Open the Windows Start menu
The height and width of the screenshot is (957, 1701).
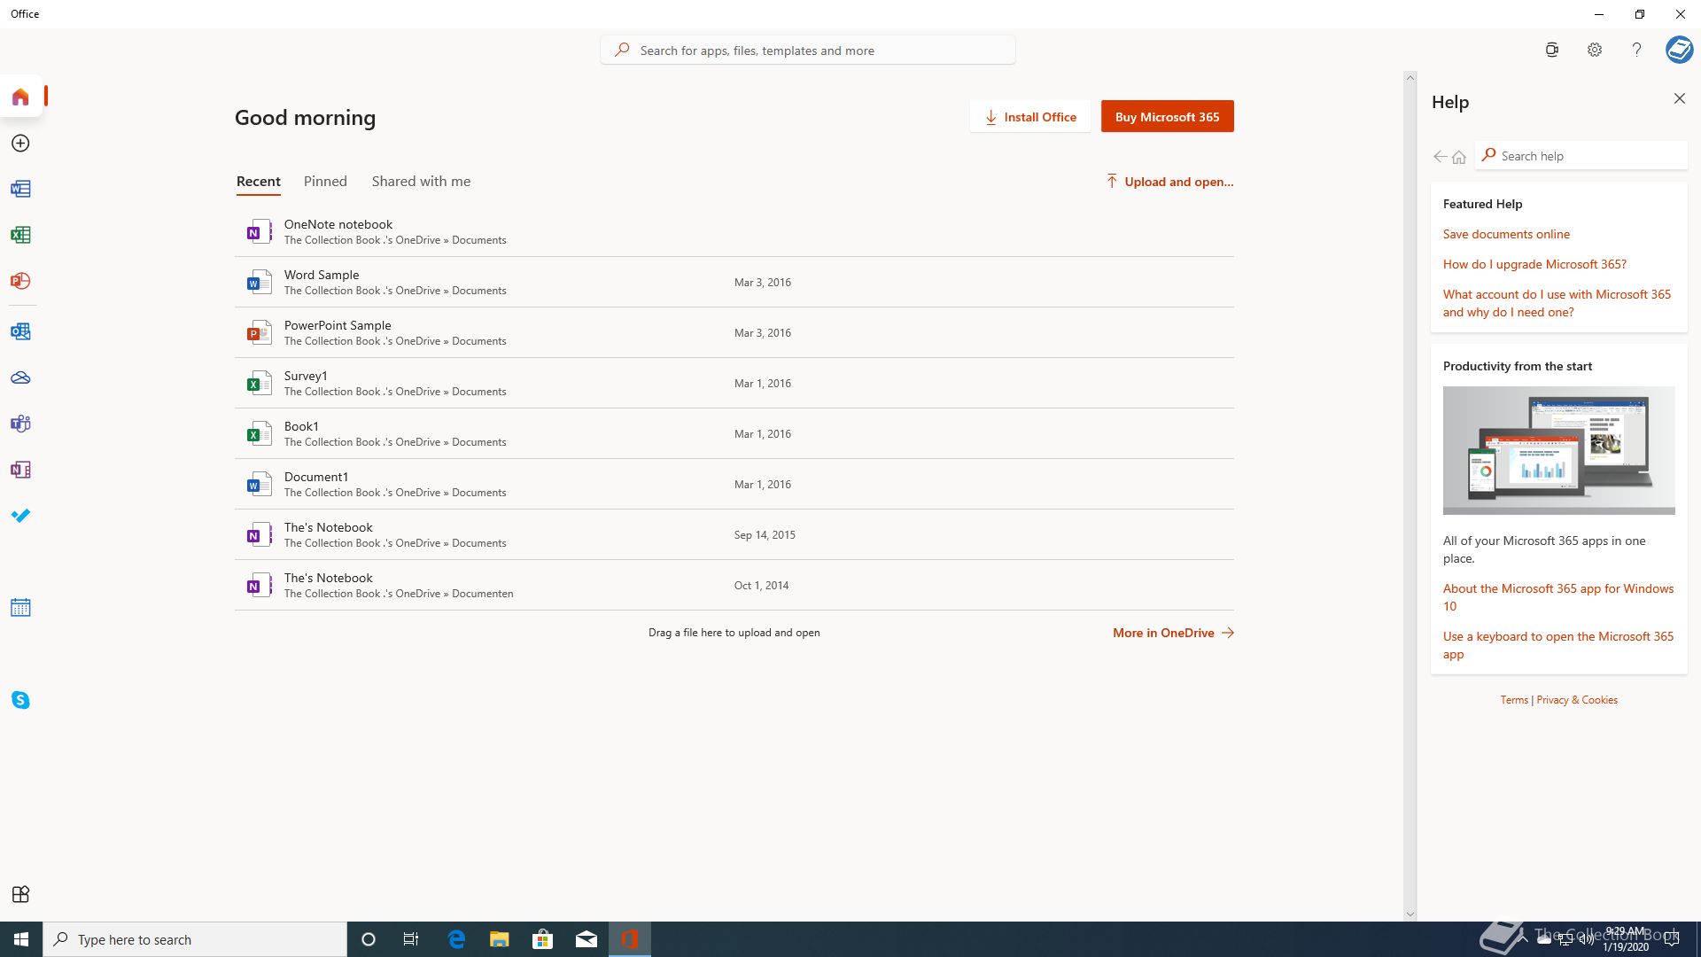[21, 939]
